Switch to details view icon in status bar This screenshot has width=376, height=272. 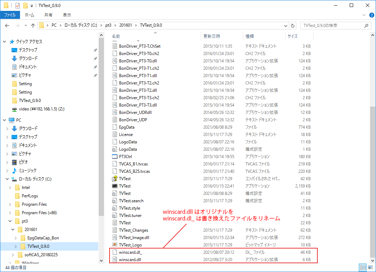[363, 267]
